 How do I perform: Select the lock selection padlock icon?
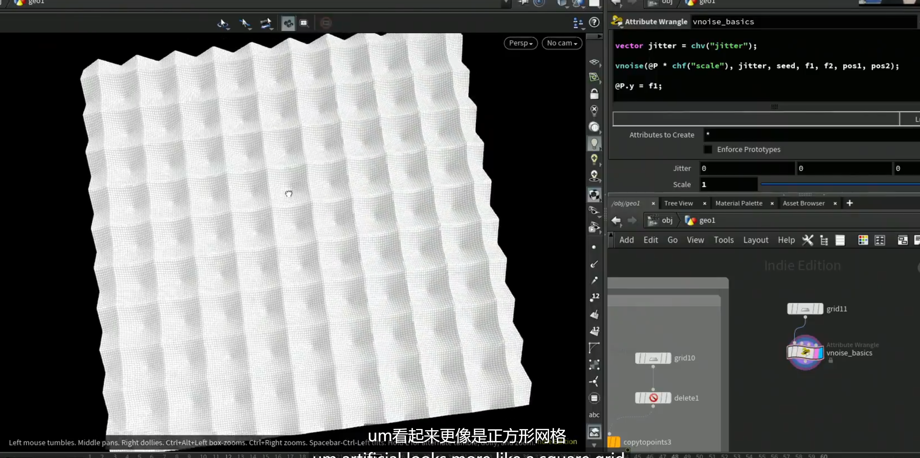(594, 94)
